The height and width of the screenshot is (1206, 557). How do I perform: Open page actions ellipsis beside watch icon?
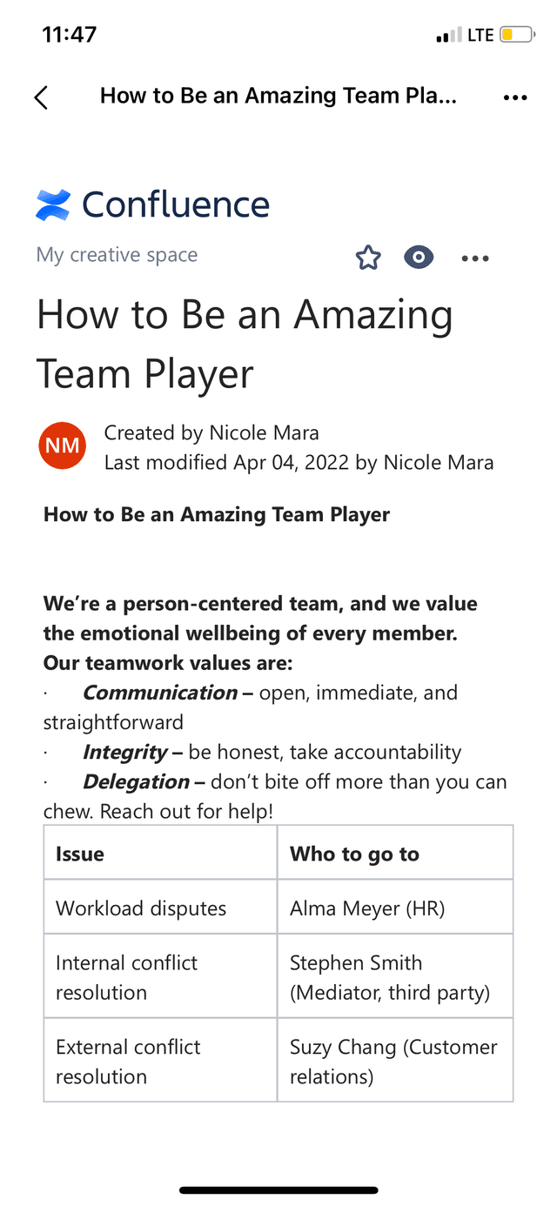click(x=475, y=258)
